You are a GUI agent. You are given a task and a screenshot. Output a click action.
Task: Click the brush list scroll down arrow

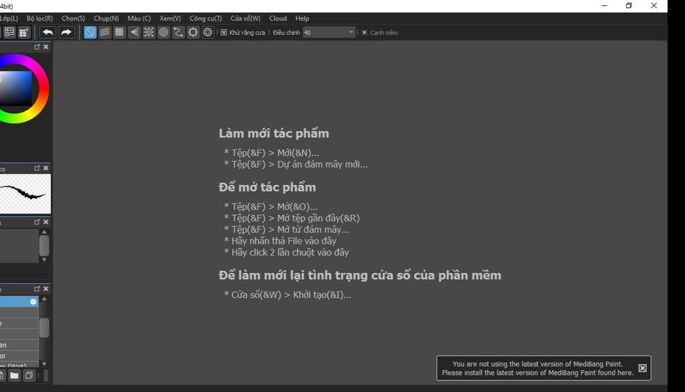pos(44,364)
